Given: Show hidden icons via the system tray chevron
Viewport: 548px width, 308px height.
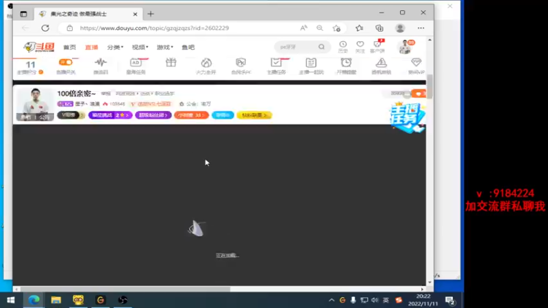Looking at the screenshot, I should click(332, 300).
